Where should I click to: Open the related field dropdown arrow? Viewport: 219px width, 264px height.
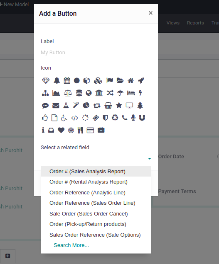pyautogui.click(x=150, y=159)
